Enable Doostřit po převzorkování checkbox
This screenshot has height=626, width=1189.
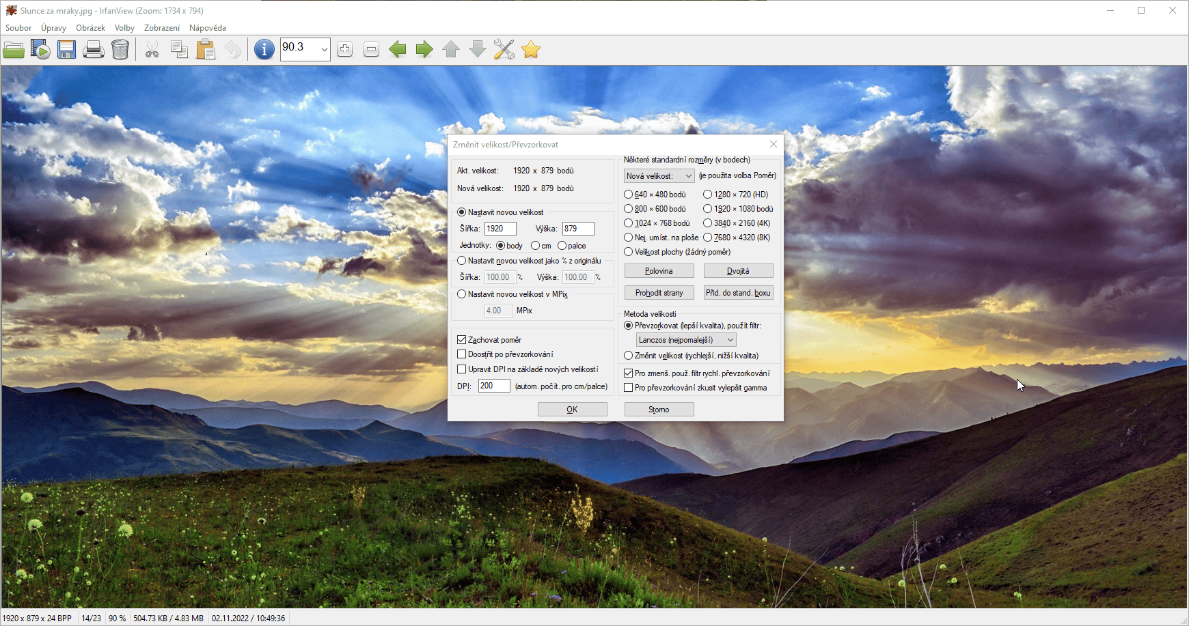pos(462,354)
